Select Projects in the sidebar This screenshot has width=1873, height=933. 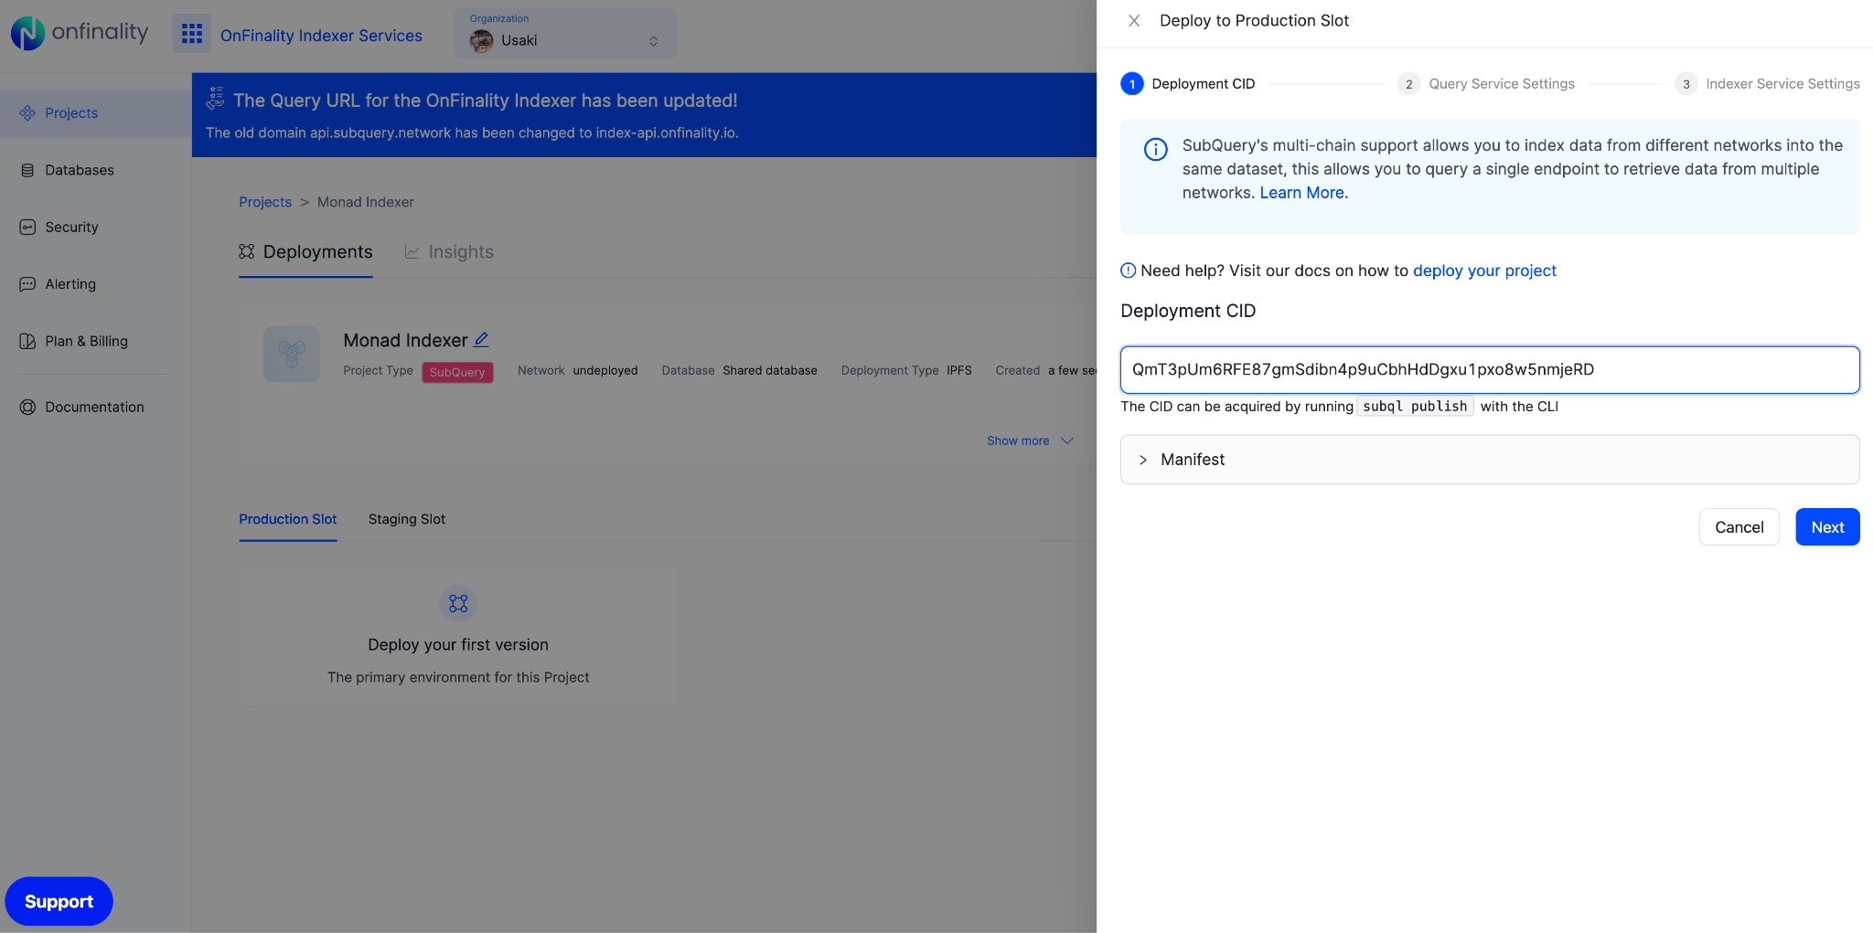pos(70,112)
